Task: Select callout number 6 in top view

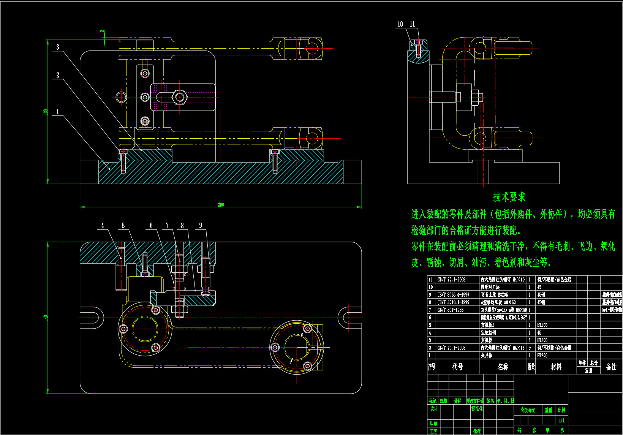Action: [x=151, y=226]
